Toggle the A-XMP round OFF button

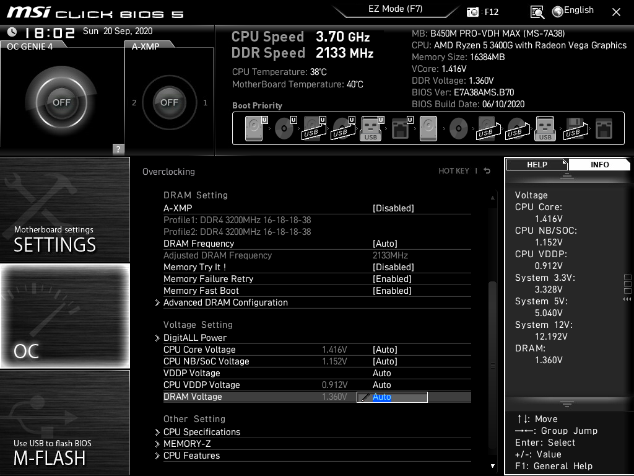click(170, 102)
